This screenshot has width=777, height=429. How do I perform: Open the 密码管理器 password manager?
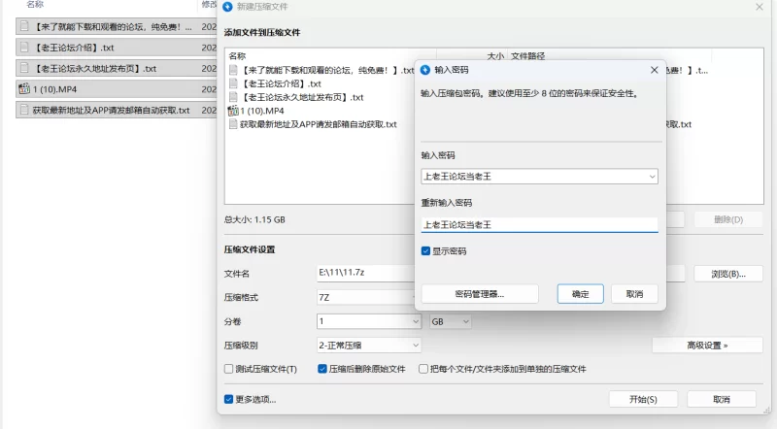pyautogui.click(x=480, y=294)
